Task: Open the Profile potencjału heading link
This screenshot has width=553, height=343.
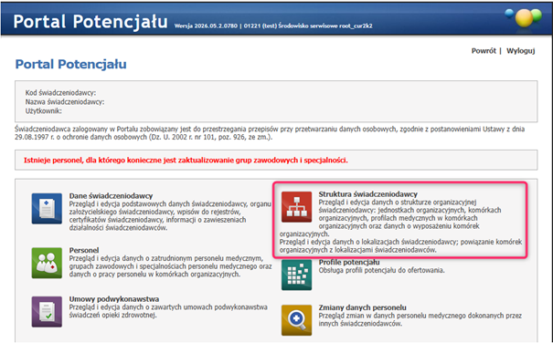Action: tap(349, 263)
